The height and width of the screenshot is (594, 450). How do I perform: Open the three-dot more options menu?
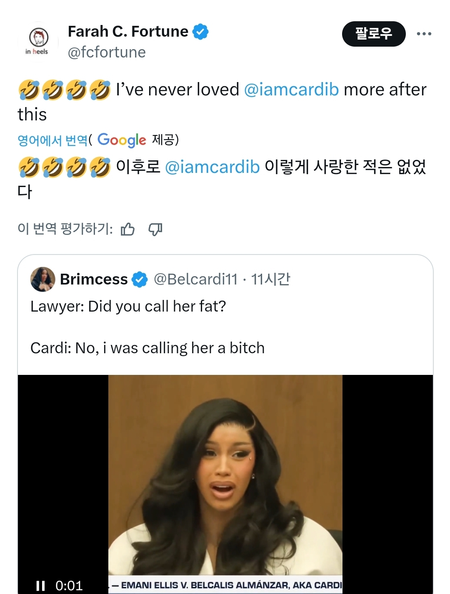pyautogui.click(x=424, y=34)
